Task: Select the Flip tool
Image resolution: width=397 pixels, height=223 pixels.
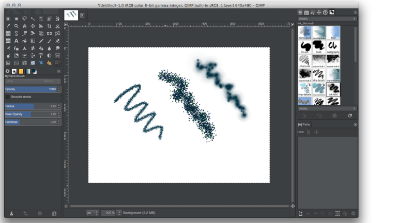Action: [x=50, y=34]
